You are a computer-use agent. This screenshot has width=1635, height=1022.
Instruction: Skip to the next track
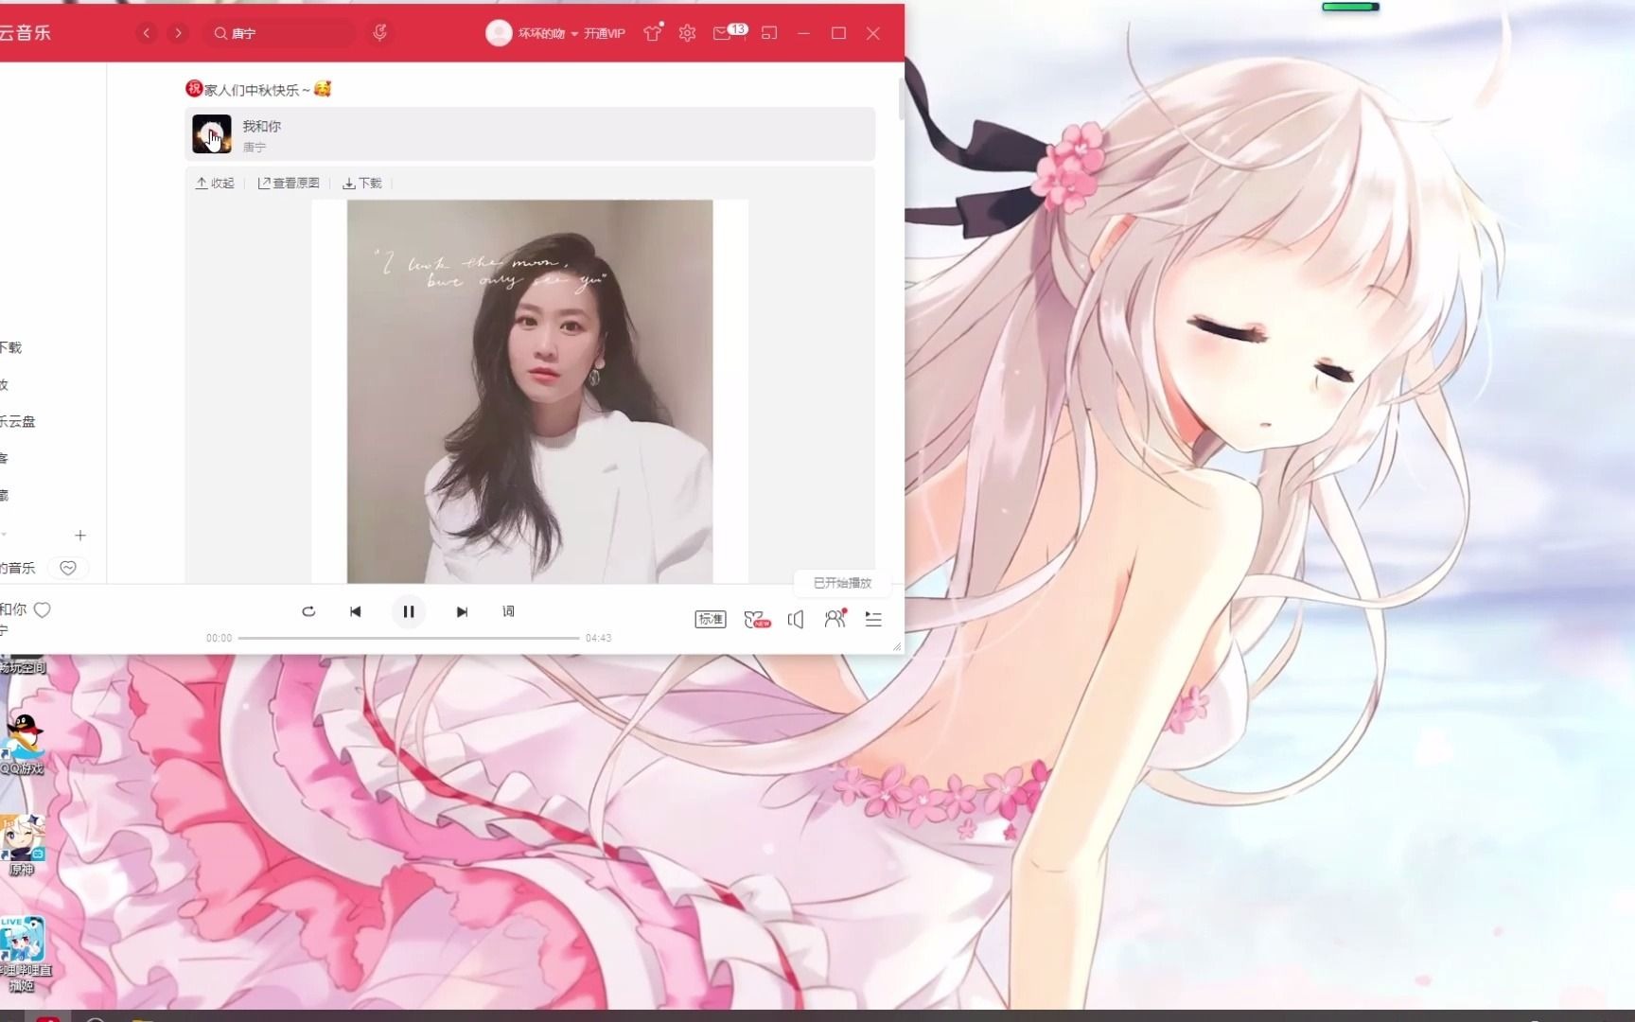pyautogui.click(x=462, y=611)
